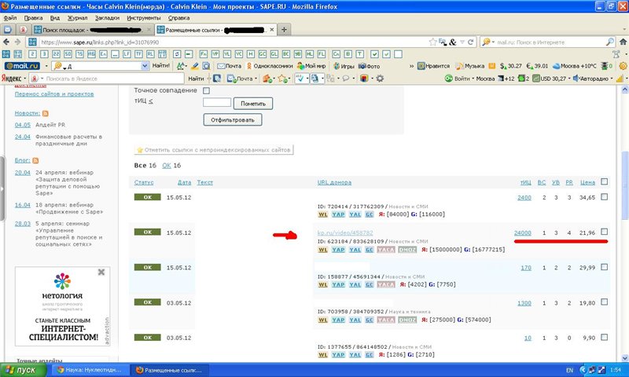
Task: Sort the table by the Цена column
Action: click(x=587, y=182)
